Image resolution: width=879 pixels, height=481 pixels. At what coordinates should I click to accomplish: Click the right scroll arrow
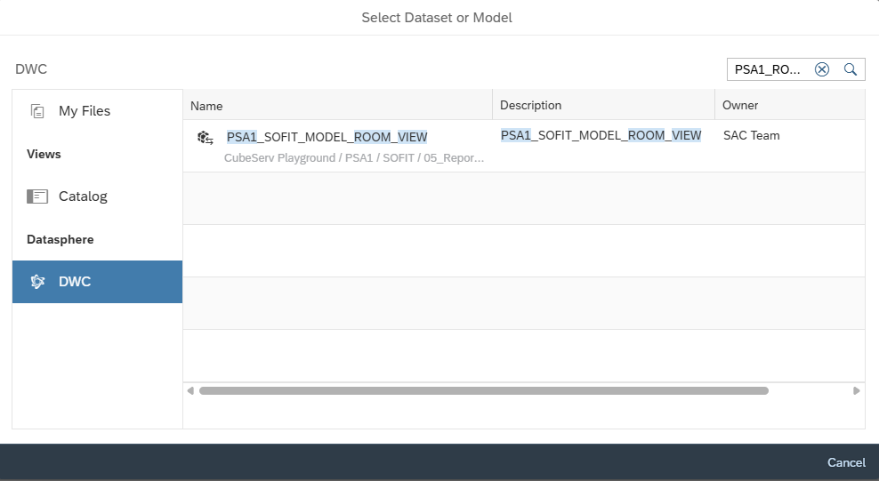click(856, 391)
